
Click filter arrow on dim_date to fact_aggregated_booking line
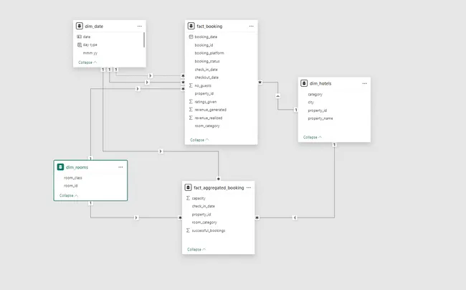[x=161, y=151]
